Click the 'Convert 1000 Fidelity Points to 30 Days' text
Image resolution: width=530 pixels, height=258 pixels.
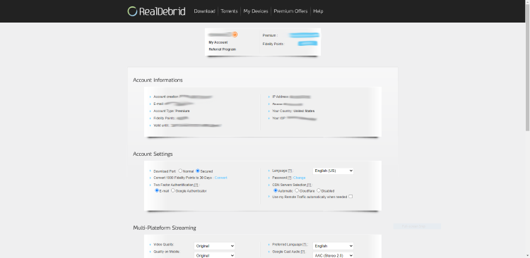pyautogui.click(x=183, y=178)
